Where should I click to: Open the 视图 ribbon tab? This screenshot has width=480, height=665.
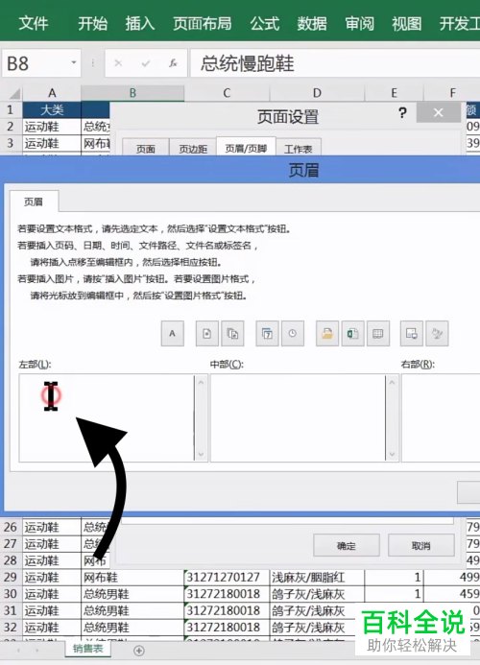pos(407,23)
